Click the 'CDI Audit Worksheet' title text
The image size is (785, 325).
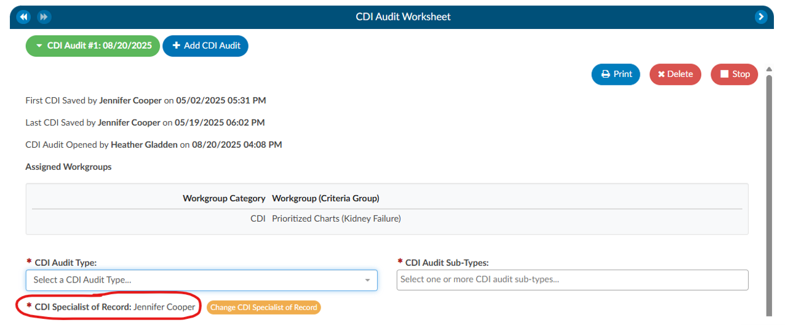tap(404, 17)
